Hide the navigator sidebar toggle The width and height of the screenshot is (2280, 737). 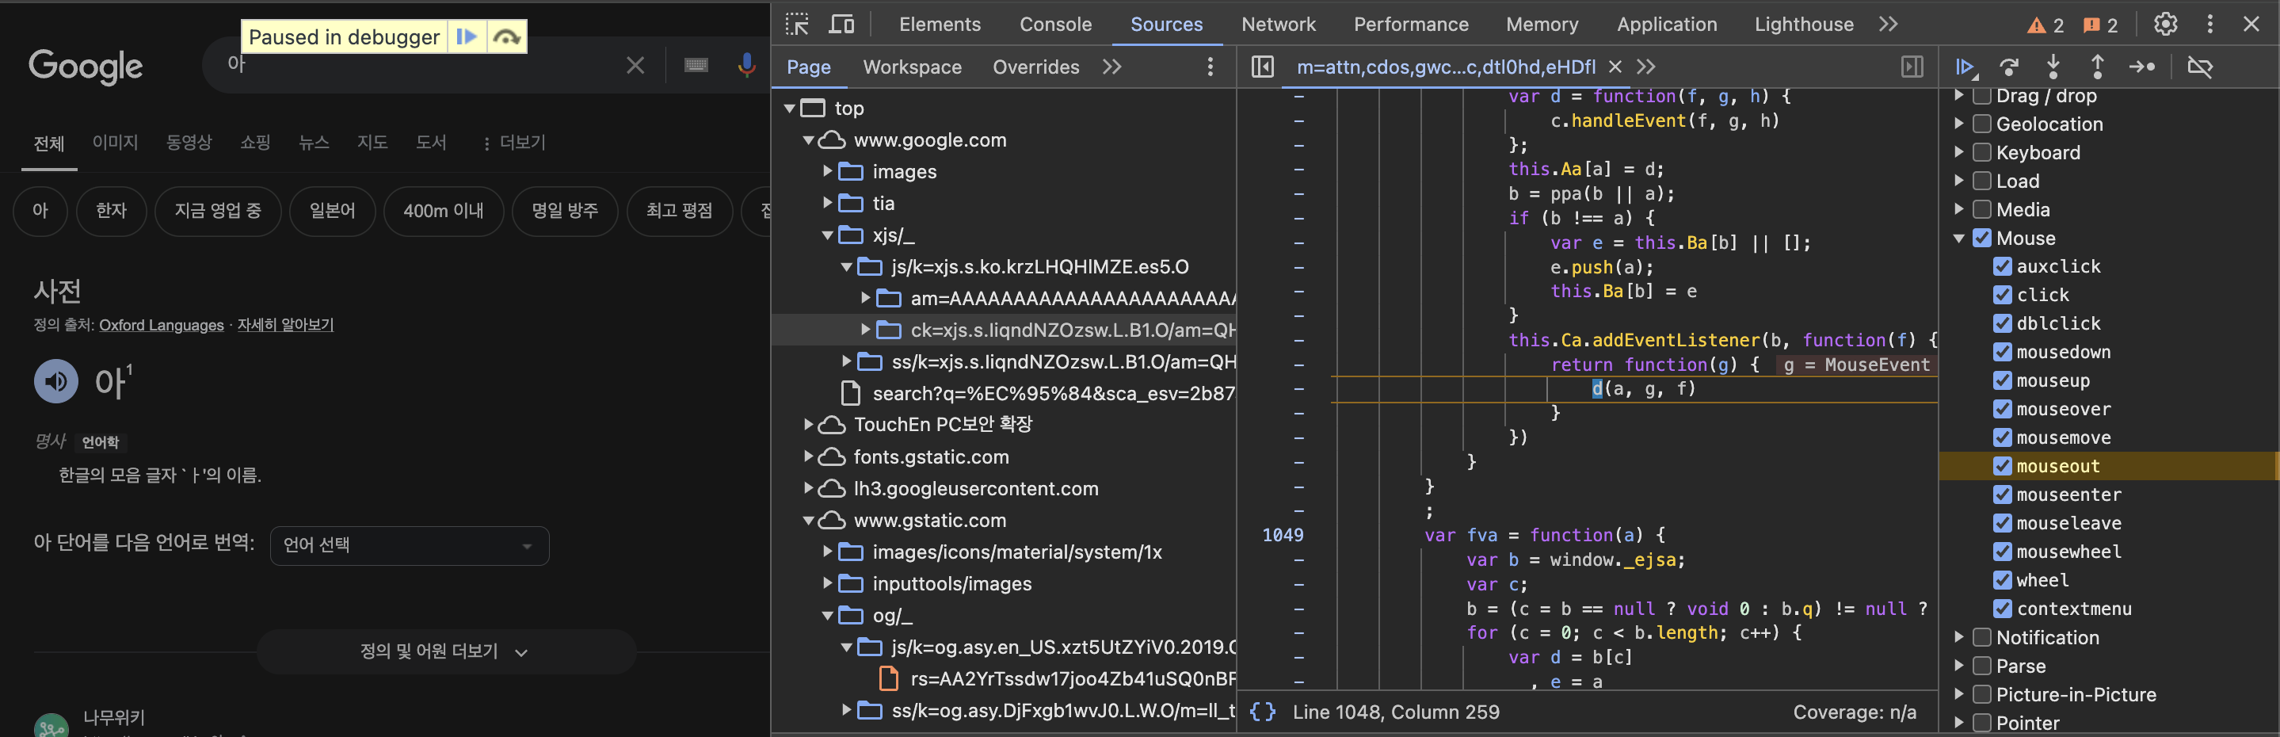pyautogui.click(x=1262, y=67)
